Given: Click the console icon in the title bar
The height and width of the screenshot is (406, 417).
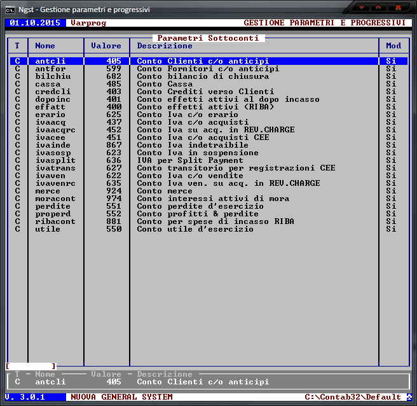Looking at the screenshot, I should tap(10, 10).
